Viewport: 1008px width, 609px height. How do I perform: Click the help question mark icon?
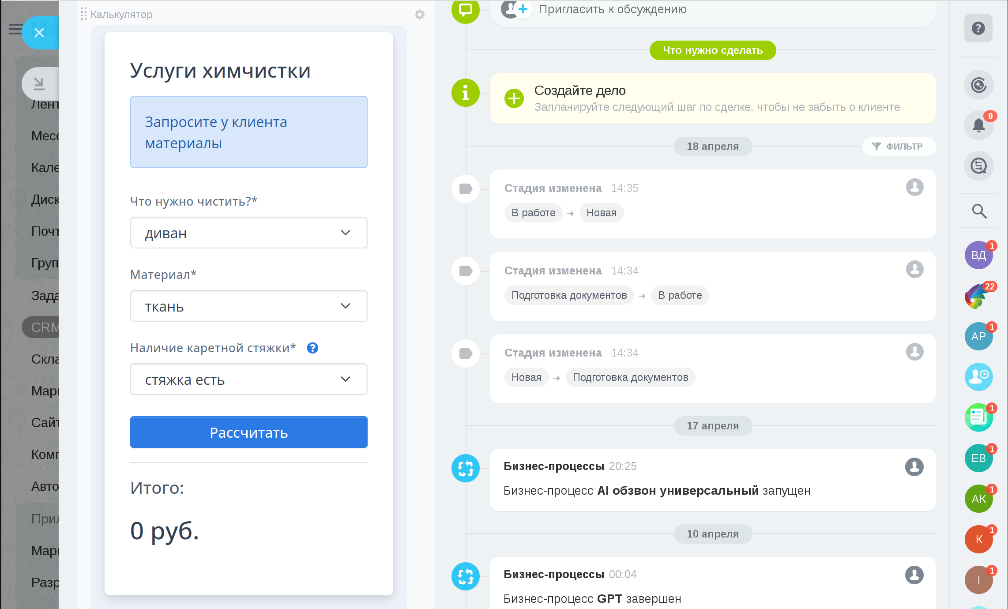(978, 29)
